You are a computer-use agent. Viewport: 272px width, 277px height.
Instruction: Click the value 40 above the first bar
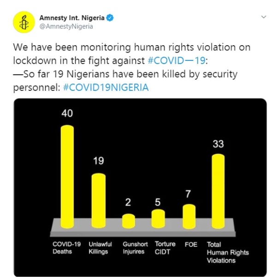pos(67,113)
